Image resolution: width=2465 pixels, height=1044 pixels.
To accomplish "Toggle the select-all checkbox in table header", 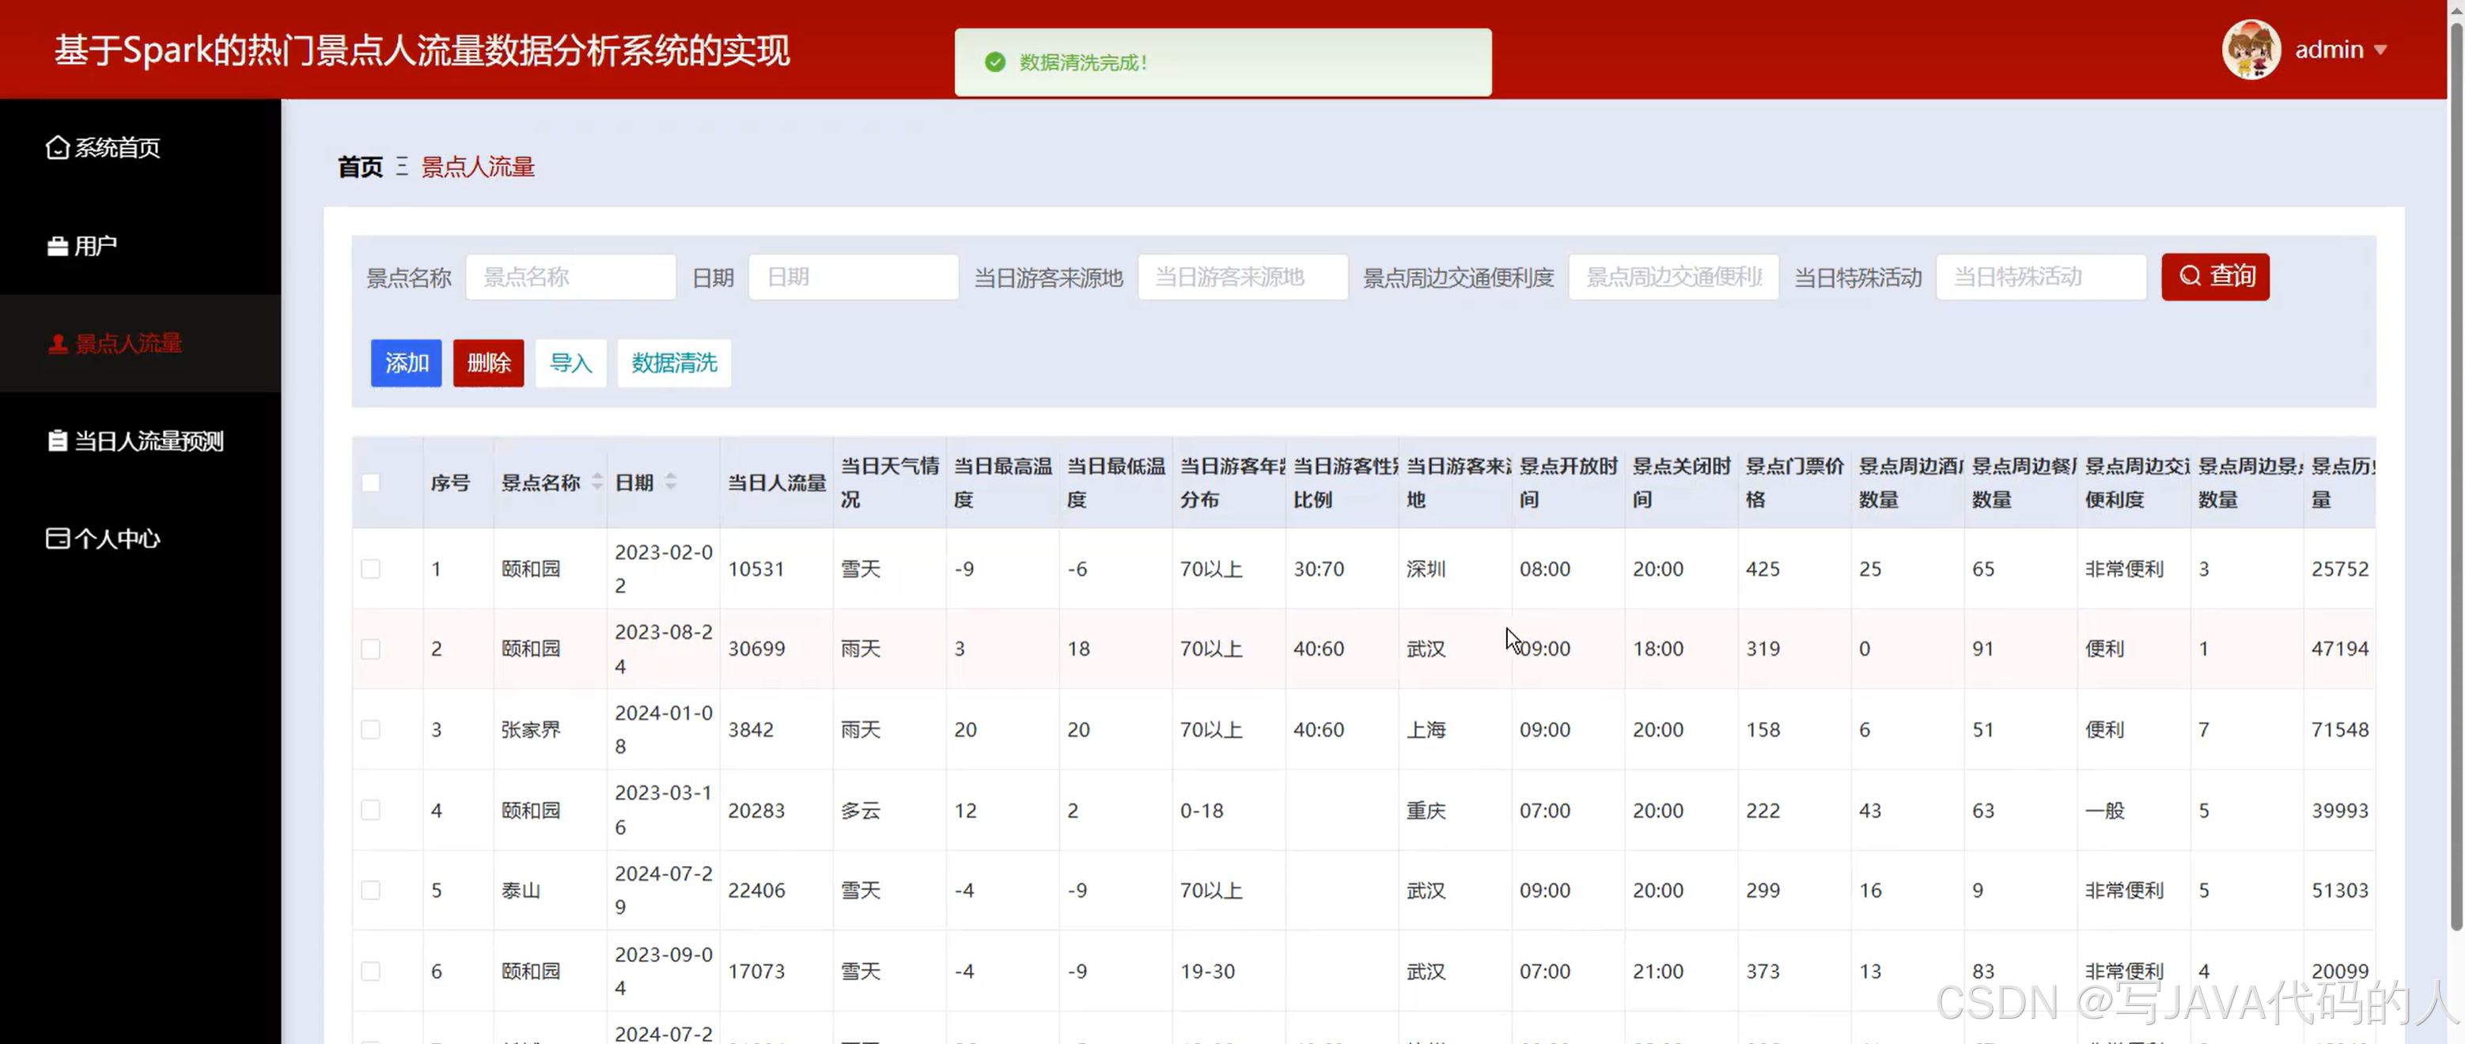I will [370, 483].
